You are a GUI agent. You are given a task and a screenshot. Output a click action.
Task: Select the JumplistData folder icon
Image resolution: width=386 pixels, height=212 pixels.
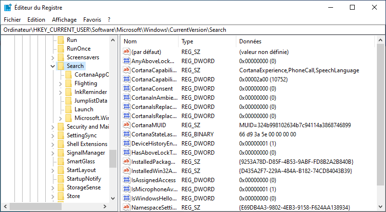coord(69,101)
